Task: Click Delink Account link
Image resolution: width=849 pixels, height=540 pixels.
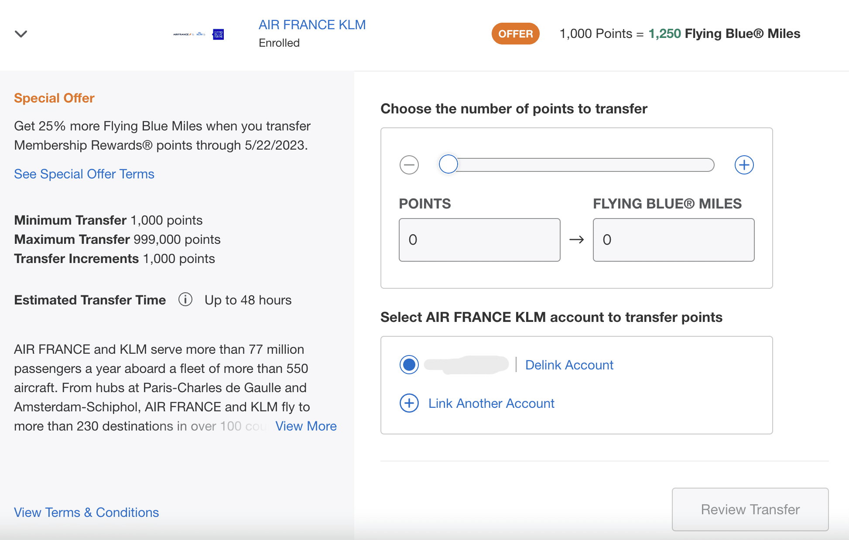Action: tap(569, 365)
